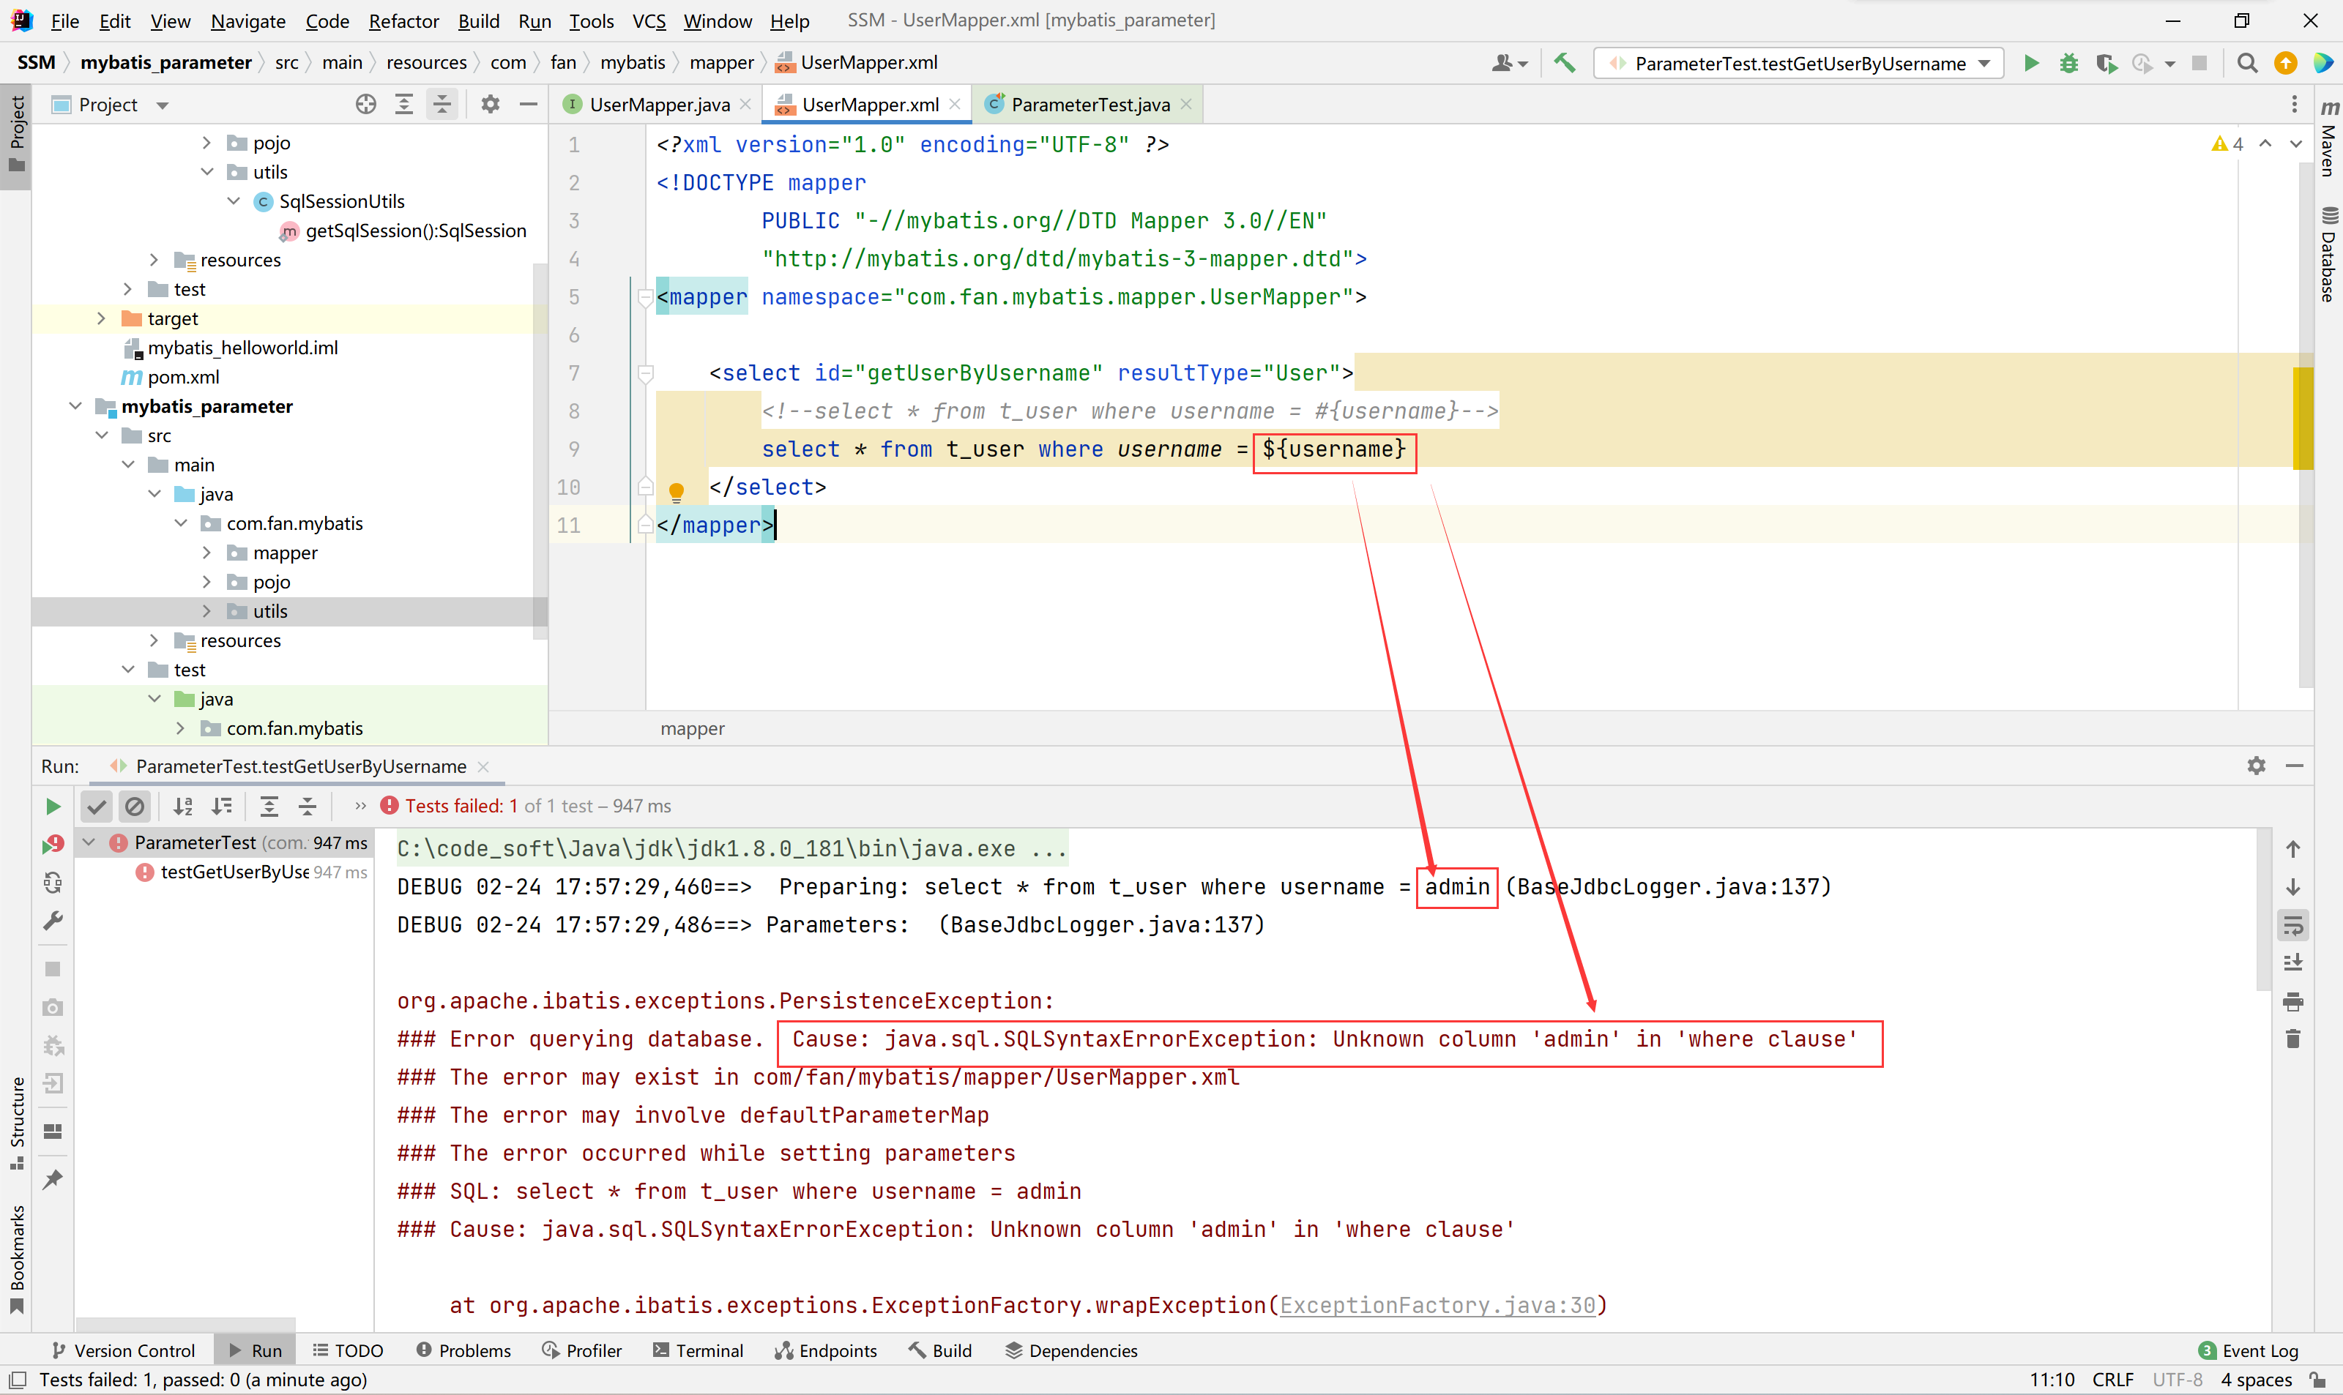Image resolution: width=2343 pixels, height=1395 pixels.
Task: Open the Problems tool window
Action: [463, 1350]
